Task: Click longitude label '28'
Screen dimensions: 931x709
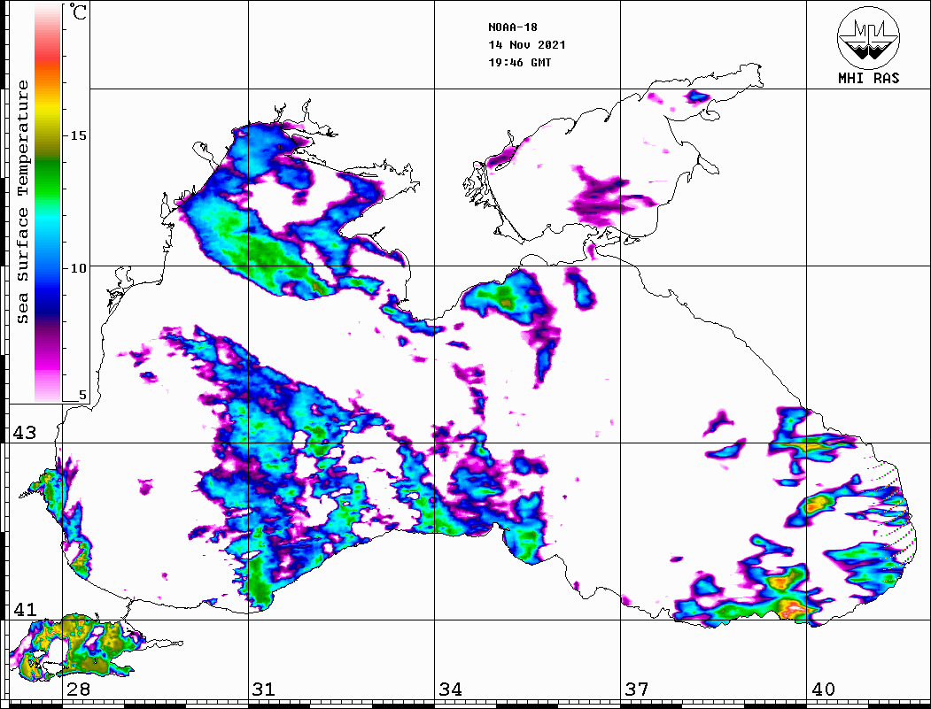Action: click(78, 690)
